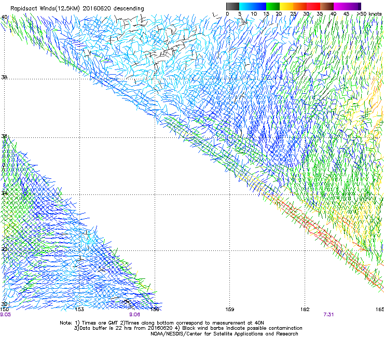This screenshot has width=384, height=337.
Task: Click the purple '9:06' time label
Action: [x=135, y=315]
